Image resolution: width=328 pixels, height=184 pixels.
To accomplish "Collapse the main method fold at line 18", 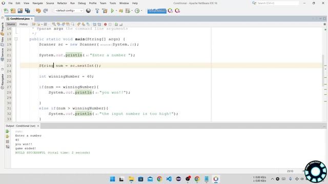I will click(x=16, y=39).
